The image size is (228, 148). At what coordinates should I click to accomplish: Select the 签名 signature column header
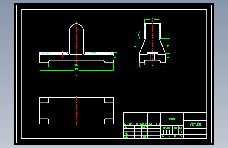click(150, 124)
